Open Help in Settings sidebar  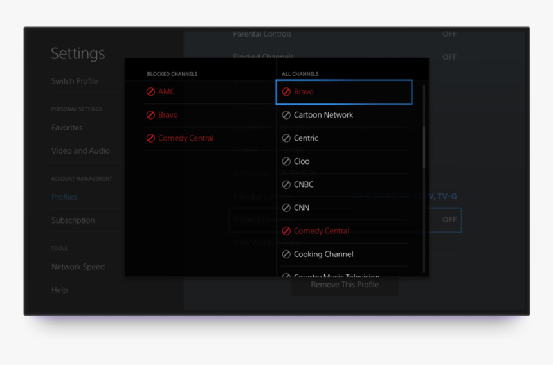(x=60, y=290)
